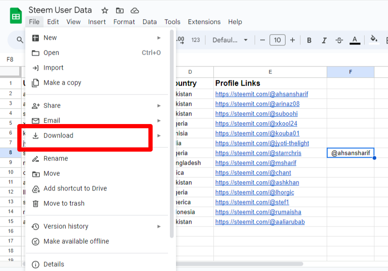
Task: Click the New icon in File menu
Action: click(x=36, y=38)
